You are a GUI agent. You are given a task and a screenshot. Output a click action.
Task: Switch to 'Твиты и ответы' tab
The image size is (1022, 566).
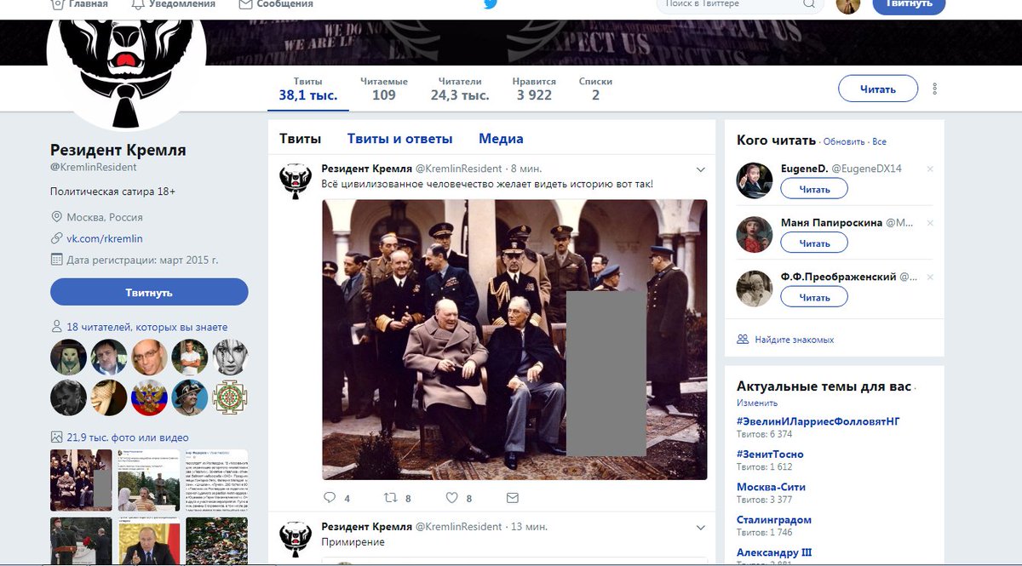pyautogui.click(x=400, y=139)
